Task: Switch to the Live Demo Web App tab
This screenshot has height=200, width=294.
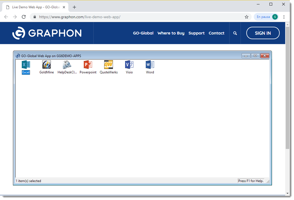Action: point(36,7)
